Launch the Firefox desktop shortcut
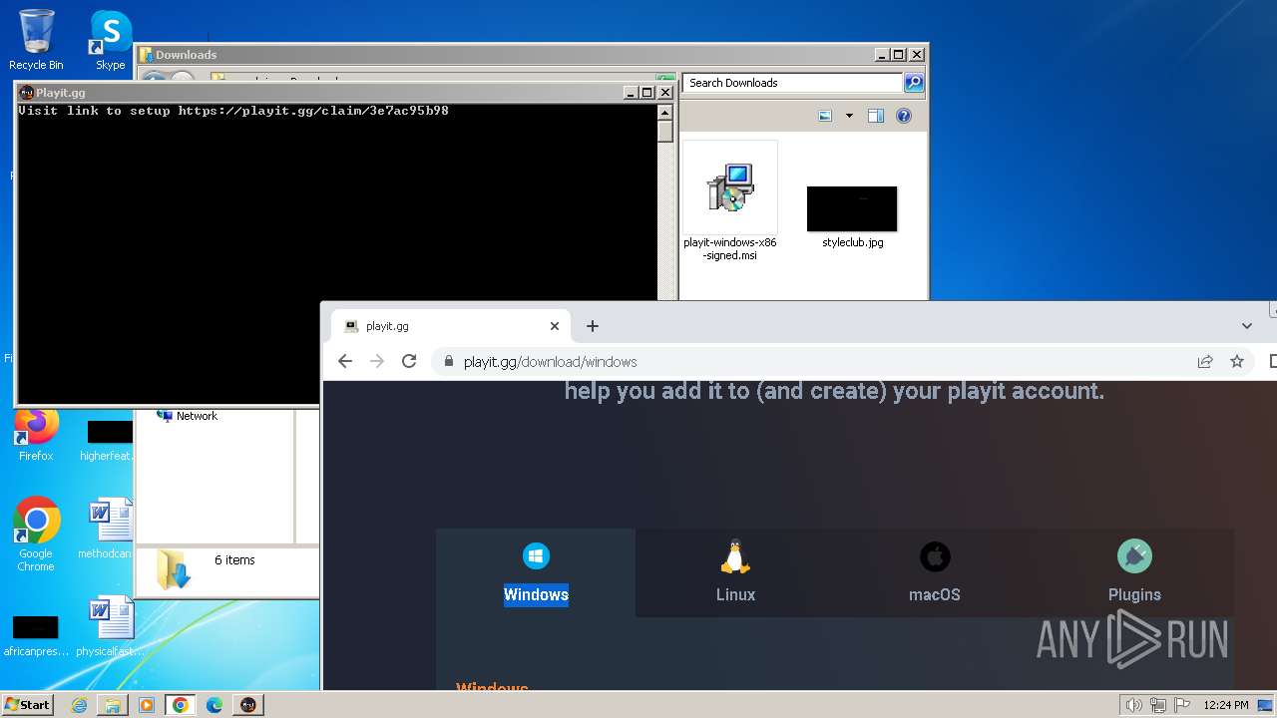 (x=36, y=435)
